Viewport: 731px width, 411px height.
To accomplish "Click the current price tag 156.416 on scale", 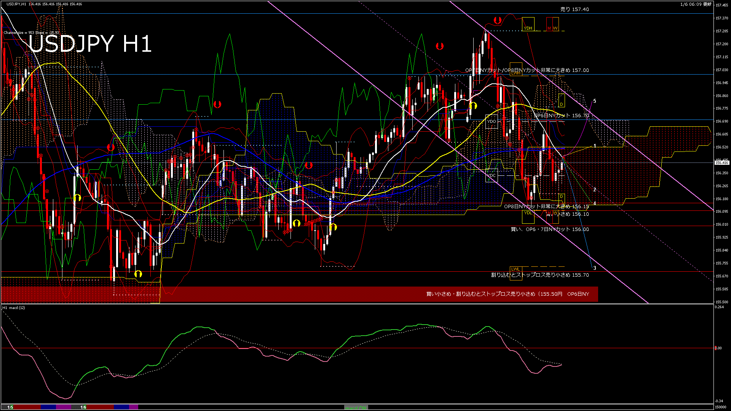I will 721,162.
